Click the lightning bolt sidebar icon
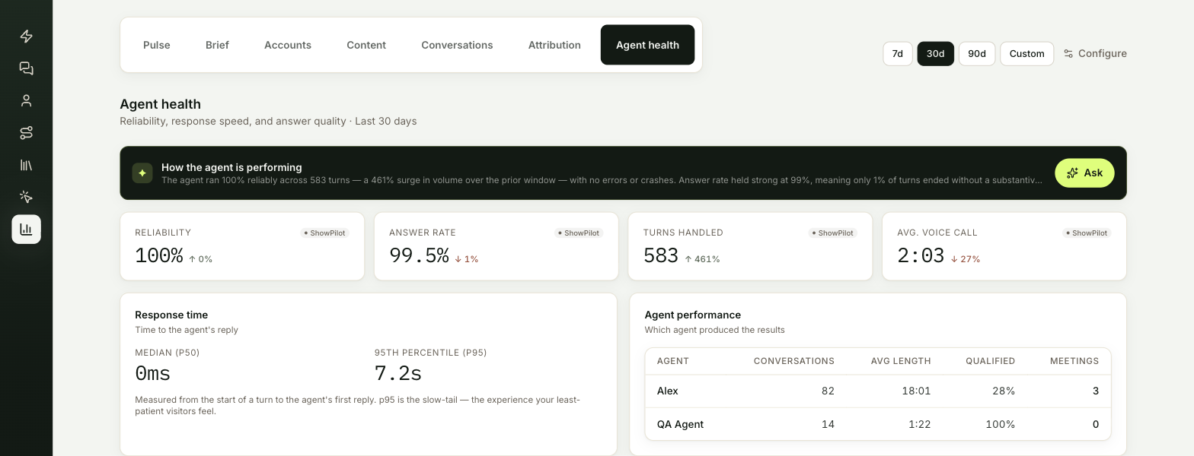This screenshot has height=456, width=1194. [26, 36]
